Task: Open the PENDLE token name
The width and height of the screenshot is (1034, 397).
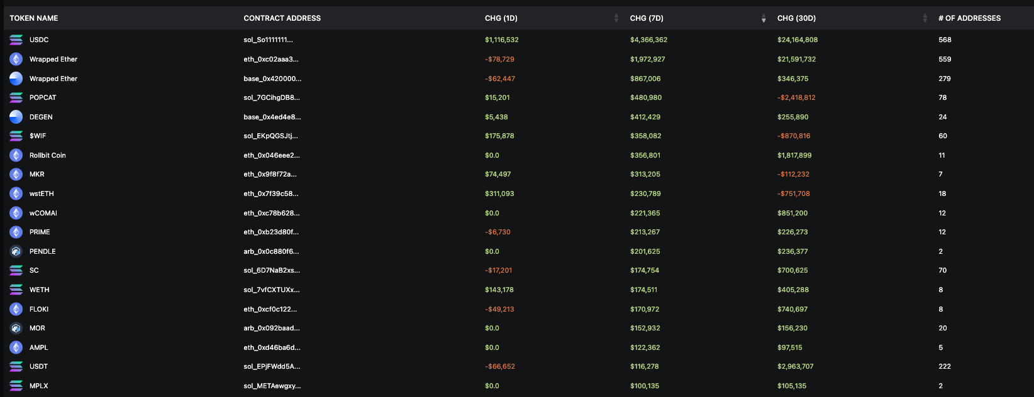Action: (43, 251)
